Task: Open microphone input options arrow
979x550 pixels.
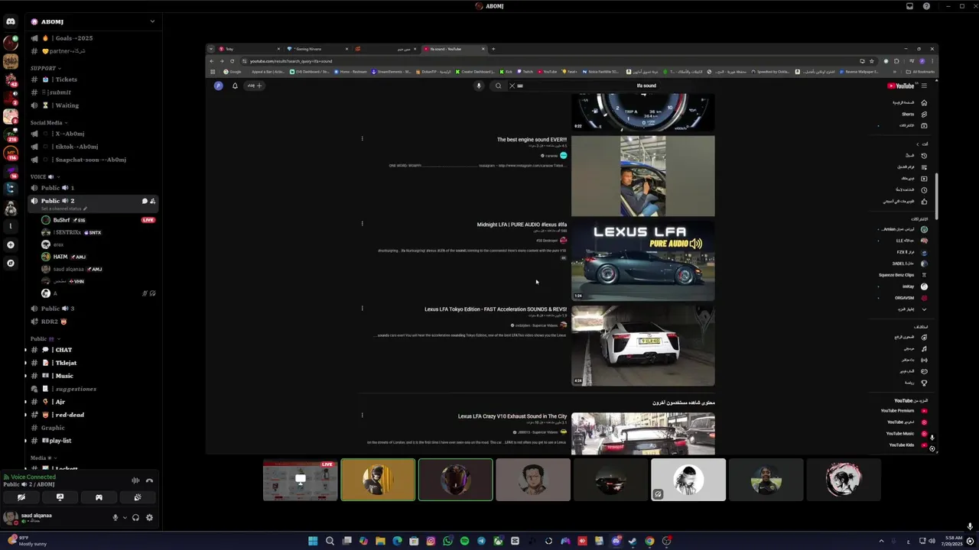Action: [x=125, y=517]
